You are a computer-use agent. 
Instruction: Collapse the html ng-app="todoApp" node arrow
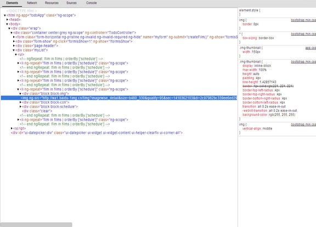[x=5, y=15]
